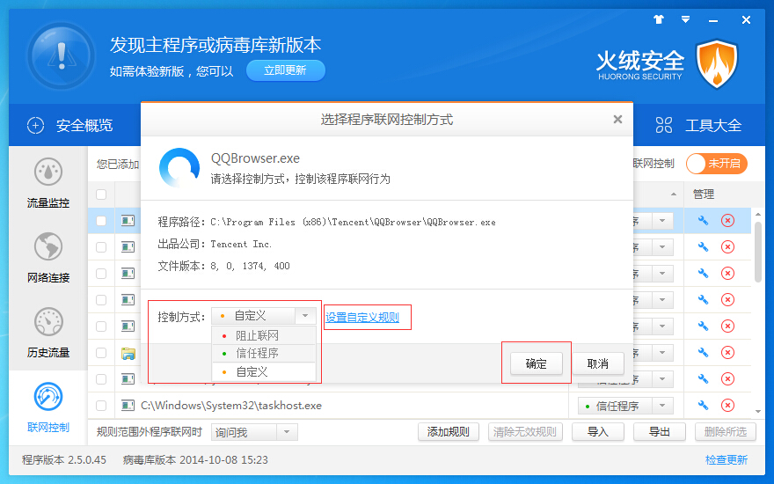Viewport: 774px width, 484px height.
Task: Open taskhost.exe 信任程序 dropdown
Action: [625, 406]
